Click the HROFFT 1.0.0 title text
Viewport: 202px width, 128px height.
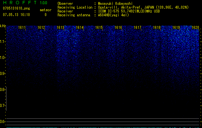pos(25,3)
